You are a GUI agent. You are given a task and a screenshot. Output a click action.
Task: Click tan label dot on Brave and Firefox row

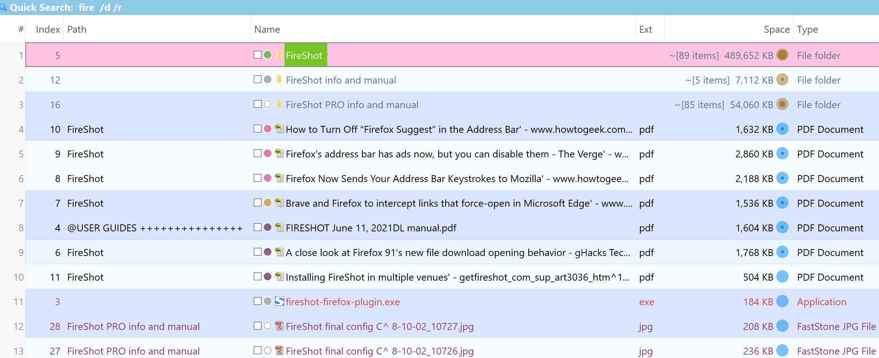tap(268, 202)
